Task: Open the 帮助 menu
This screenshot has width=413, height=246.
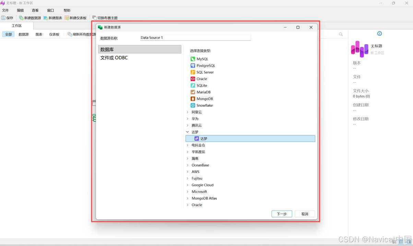Action: (67, 11)
